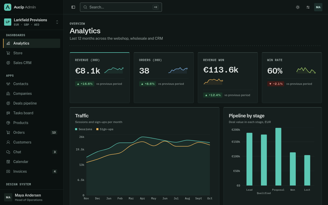Click the €8.1k revenue value
The width and height of the screenshot is (328, 205).
tap(88, 71)
